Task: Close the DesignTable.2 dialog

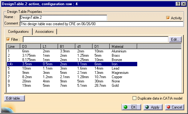Action: (184, 4)
